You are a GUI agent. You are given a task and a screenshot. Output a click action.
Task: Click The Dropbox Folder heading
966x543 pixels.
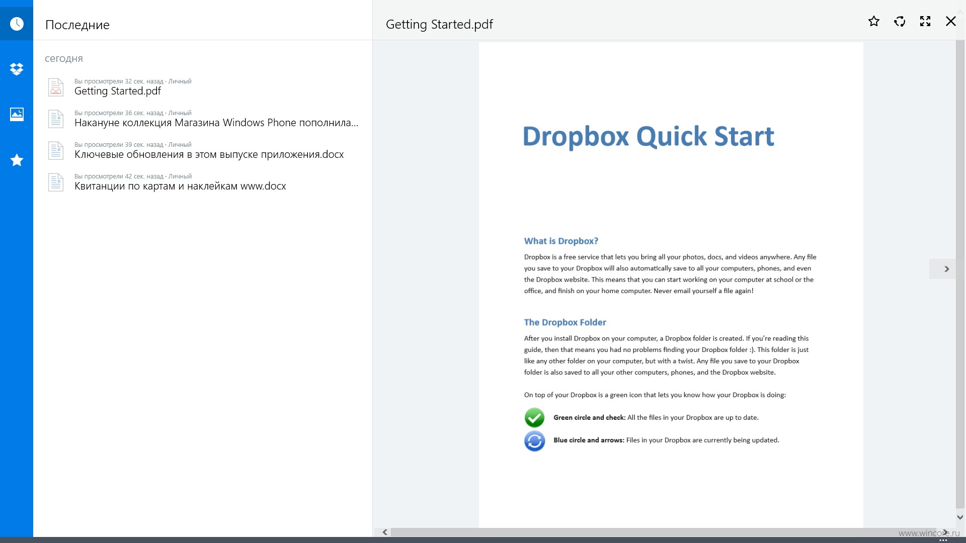click(x=565, y=322)
